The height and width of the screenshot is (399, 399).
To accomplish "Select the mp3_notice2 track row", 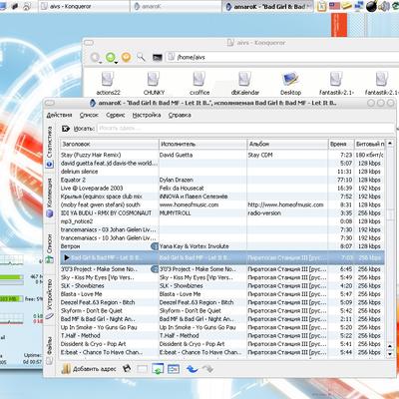I will coord(222,221).
